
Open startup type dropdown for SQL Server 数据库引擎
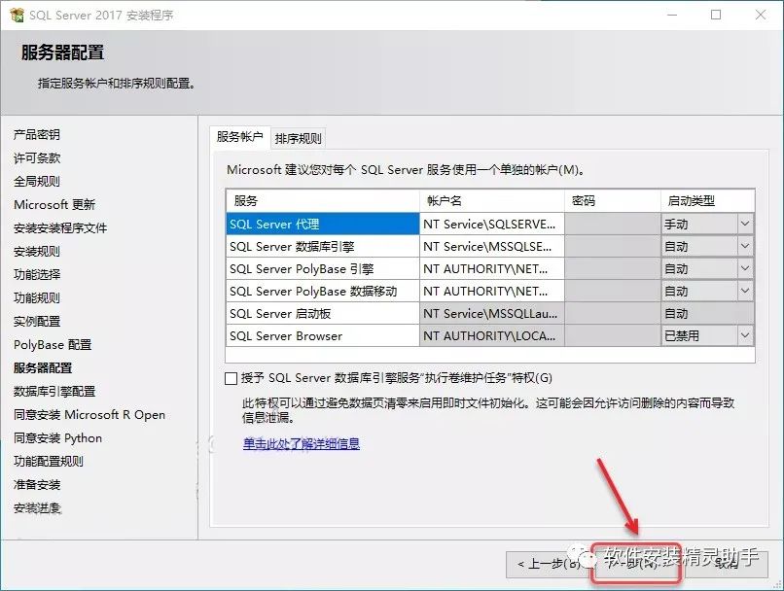click(x=744, y=246)
